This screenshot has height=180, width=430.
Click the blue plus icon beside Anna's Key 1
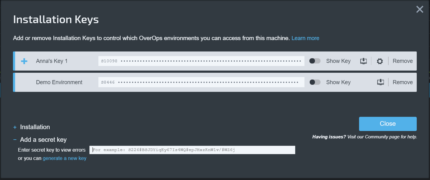pos(24,61)
